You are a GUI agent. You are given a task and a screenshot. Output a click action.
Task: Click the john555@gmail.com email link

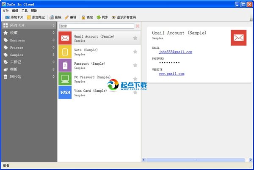coord(175,52)
